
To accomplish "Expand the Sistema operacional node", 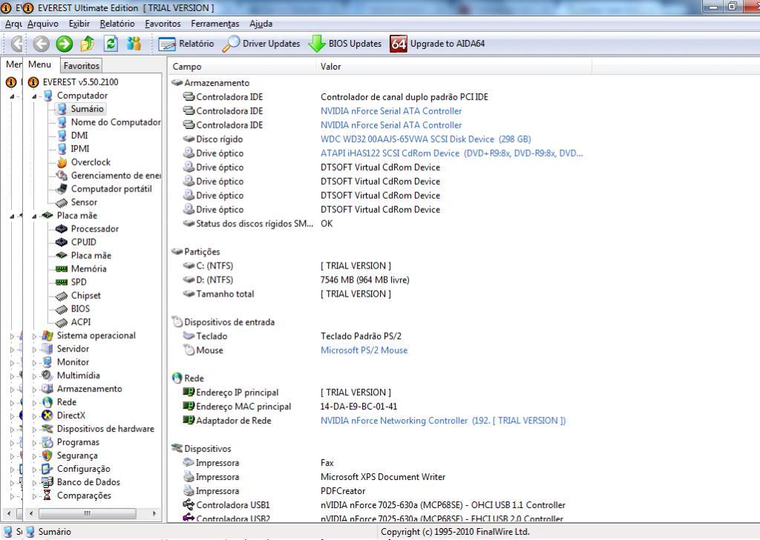I will click(x=34, y=335).
